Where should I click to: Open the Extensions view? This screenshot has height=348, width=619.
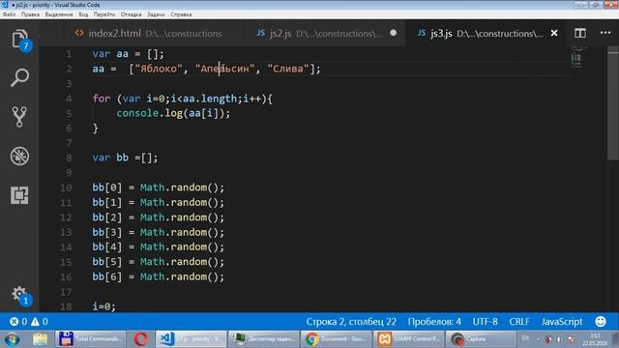coord(19,195)
